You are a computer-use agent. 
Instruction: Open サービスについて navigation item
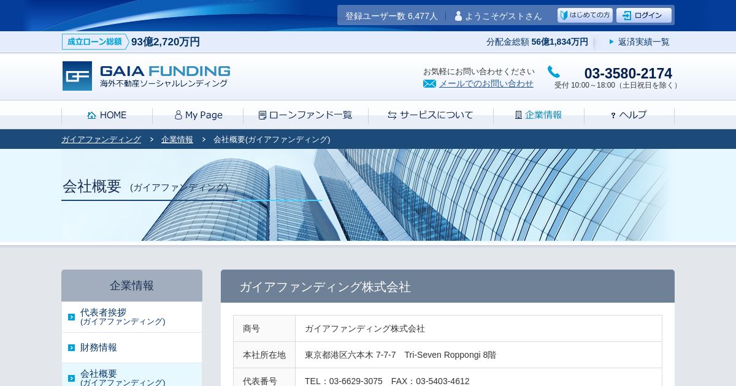pos(431,115)
